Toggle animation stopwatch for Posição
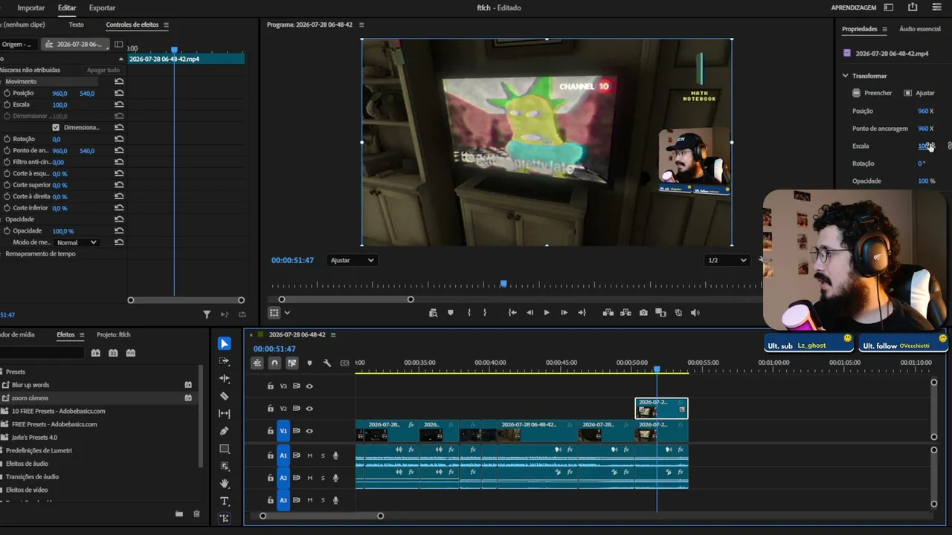952x535 pixels. (x=7, y=93)
